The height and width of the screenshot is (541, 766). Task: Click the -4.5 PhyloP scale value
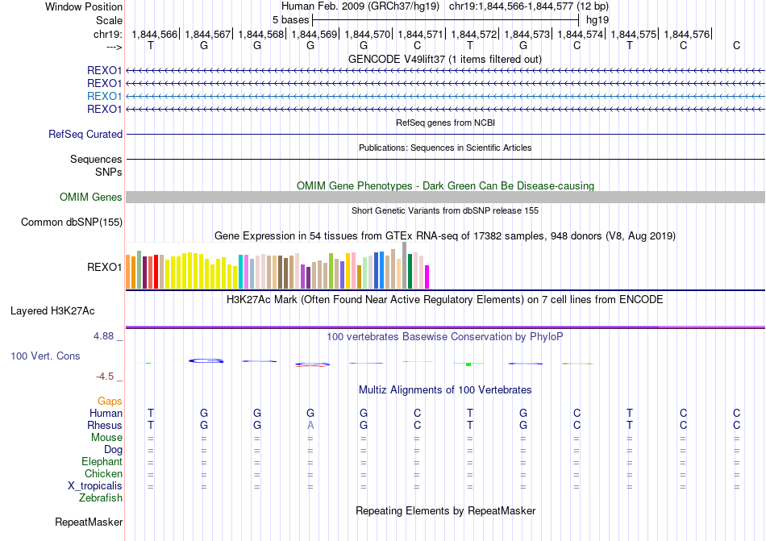pyautogui.click(x=105, y=376)
